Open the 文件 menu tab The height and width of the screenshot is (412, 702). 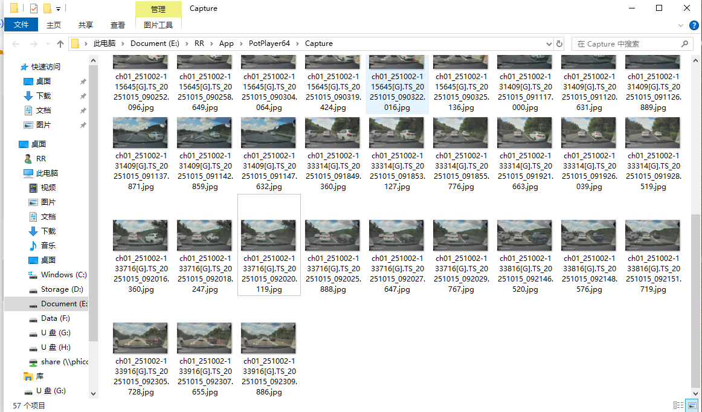[21, 25]
